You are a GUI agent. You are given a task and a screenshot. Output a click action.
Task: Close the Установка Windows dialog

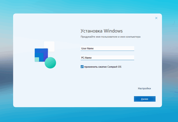pos(156,18)
